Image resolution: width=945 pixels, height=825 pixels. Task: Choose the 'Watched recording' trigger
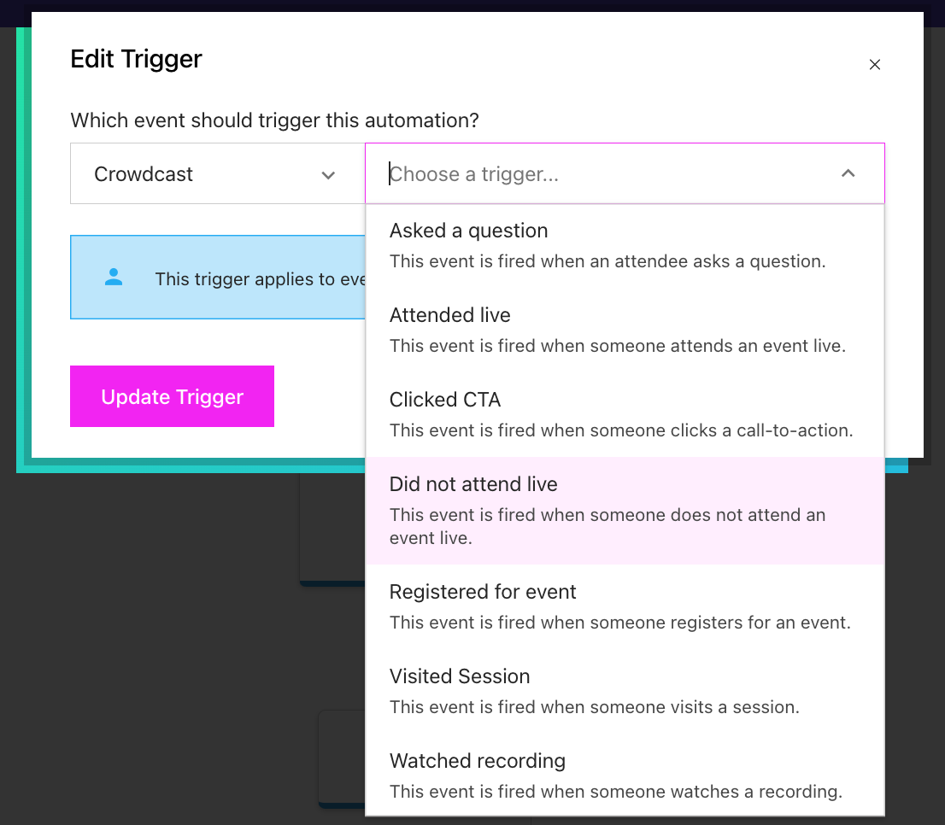(x=478, y=761)
